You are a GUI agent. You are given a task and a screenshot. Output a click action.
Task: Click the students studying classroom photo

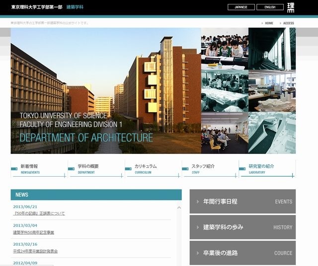[225, 49]
